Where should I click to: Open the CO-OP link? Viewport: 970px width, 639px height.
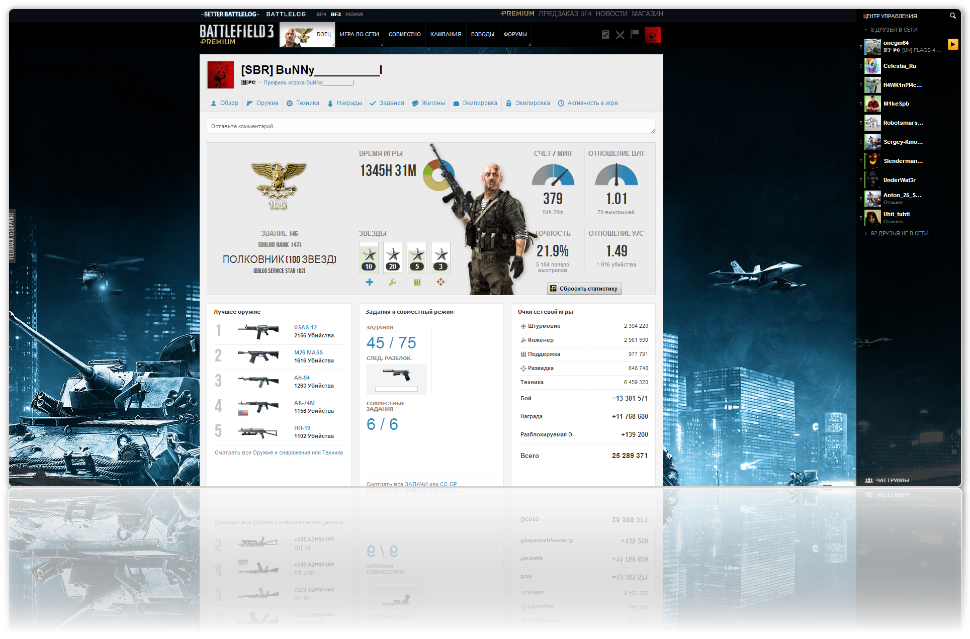(x=449, y=484)
